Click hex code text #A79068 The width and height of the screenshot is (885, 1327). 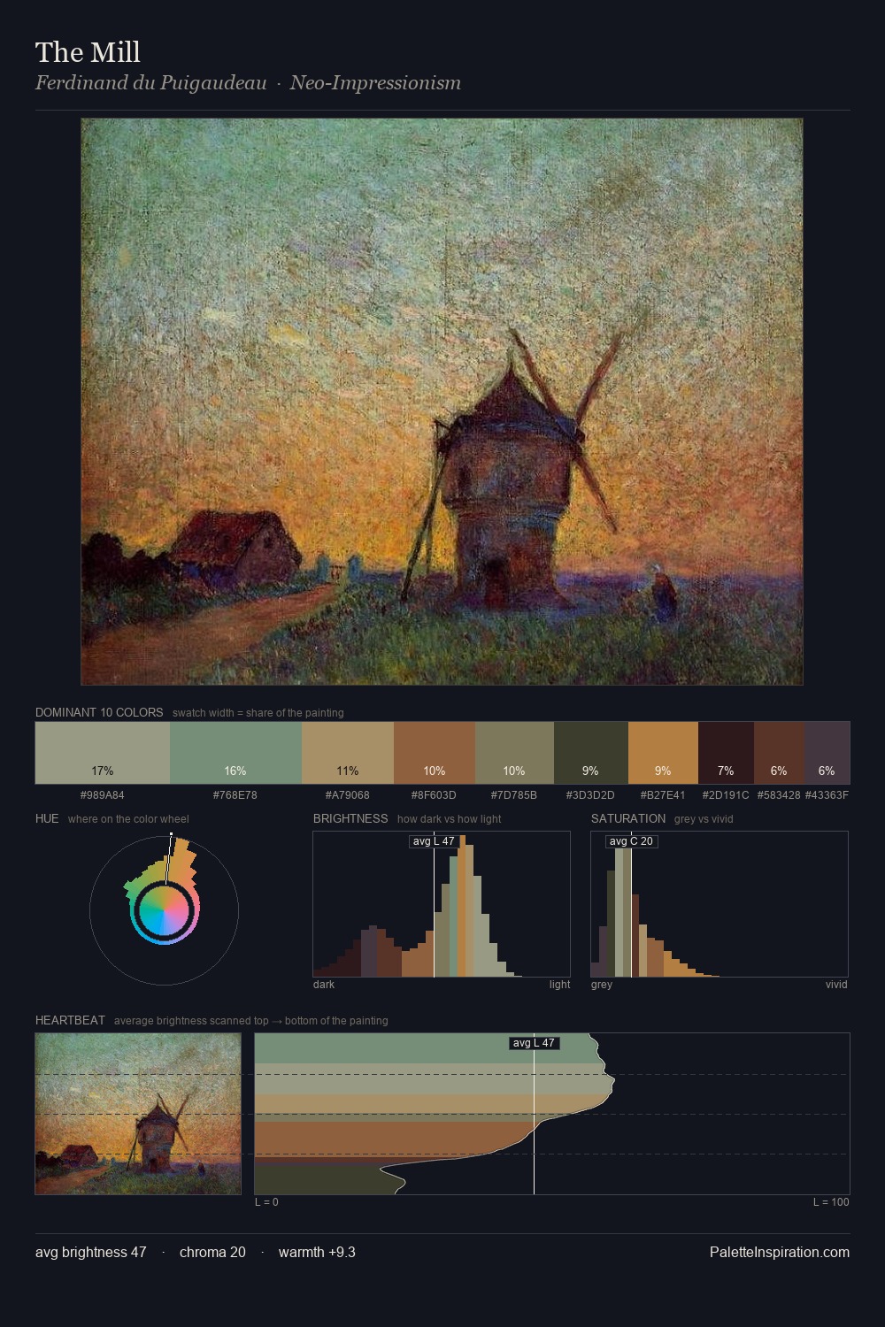(348, 795)
